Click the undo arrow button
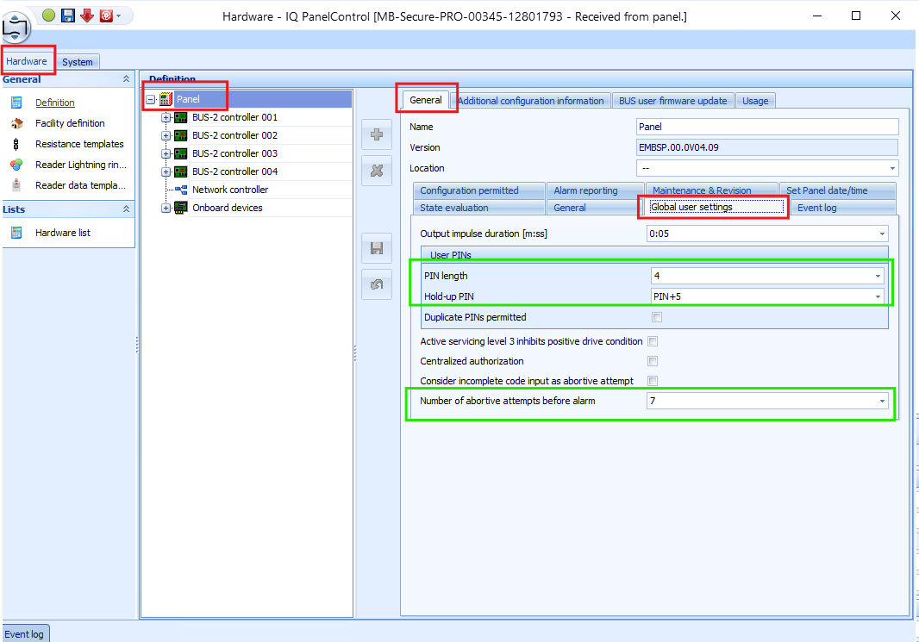 point(377,284)
